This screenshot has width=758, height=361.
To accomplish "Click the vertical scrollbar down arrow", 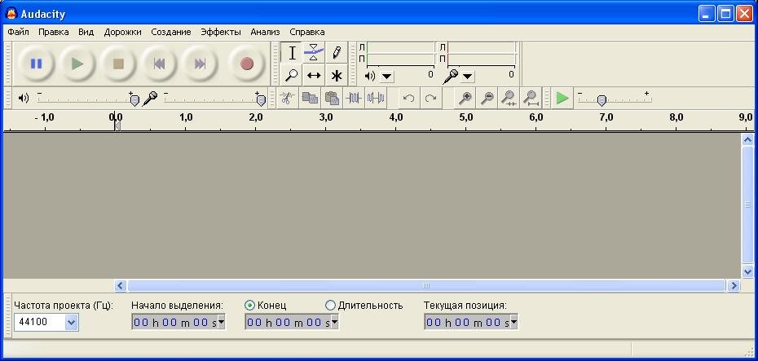I will (747, 271).
